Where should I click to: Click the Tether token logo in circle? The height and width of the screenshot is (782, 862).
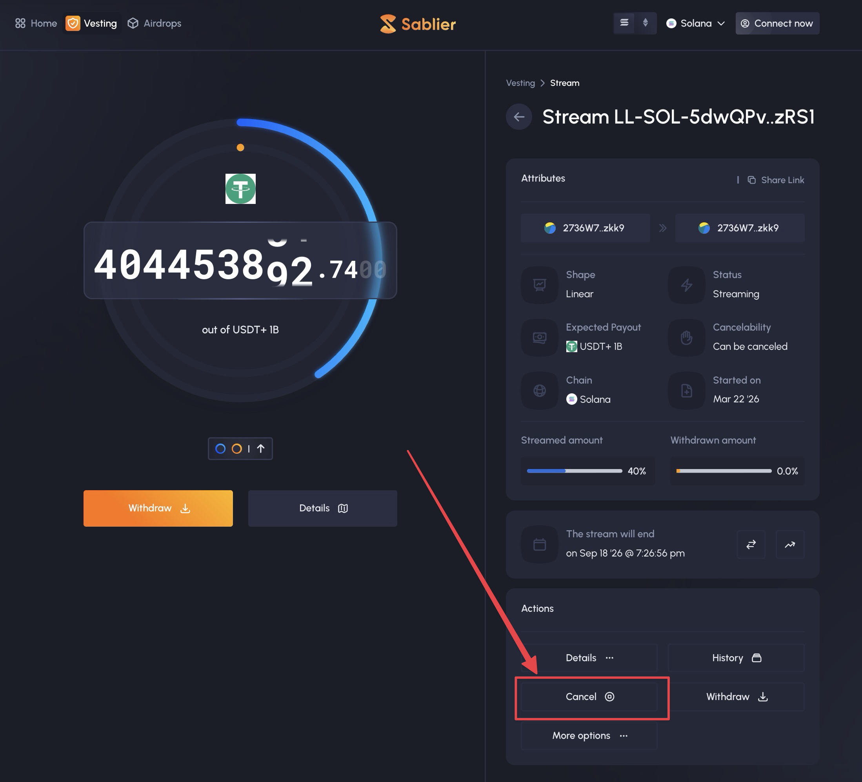click(x=240, y=189)
